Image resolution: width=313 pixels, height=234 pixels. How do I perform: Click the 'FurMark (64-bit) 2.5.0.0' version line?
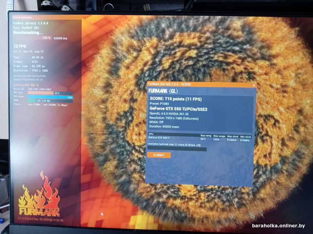point(31,23)
